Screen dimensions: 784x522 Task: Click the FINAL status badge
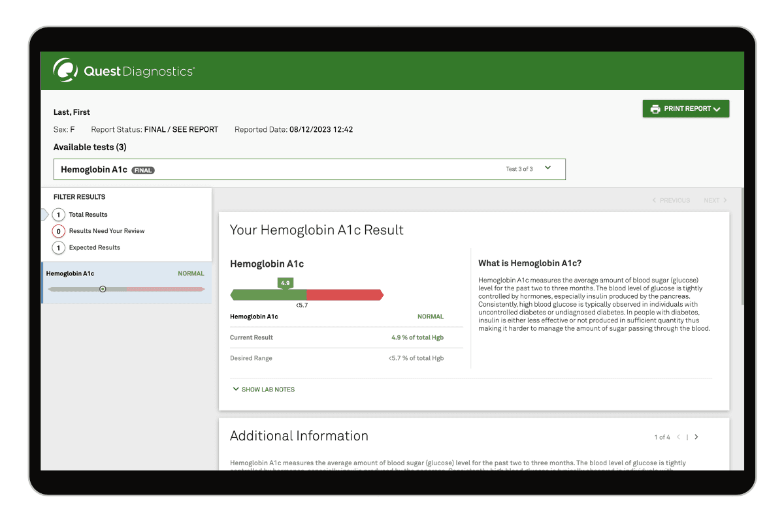click(143, 170)
